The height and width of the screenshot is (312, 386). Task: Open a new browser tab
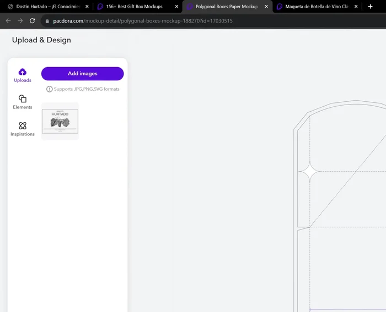click(x=370, y=7)
